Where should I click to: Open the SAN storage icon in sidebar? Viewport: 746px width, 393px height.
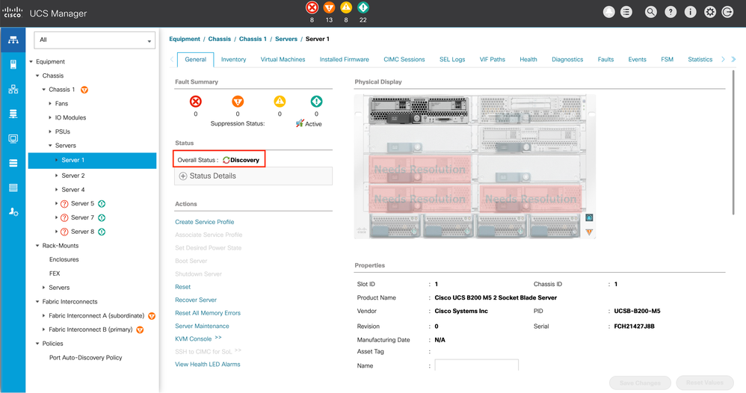point(13,114)
